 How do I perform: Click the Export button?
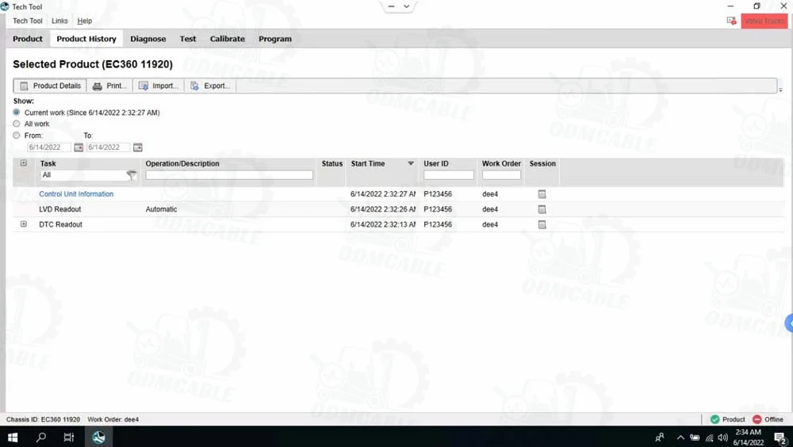coord(210,86)
